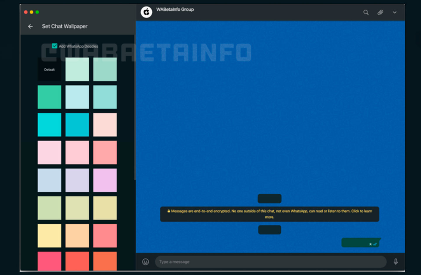The width and height of the screenshot is (421, 275).
Task: Select the Default wallpaper swatch
Action: tap(49, 69)
